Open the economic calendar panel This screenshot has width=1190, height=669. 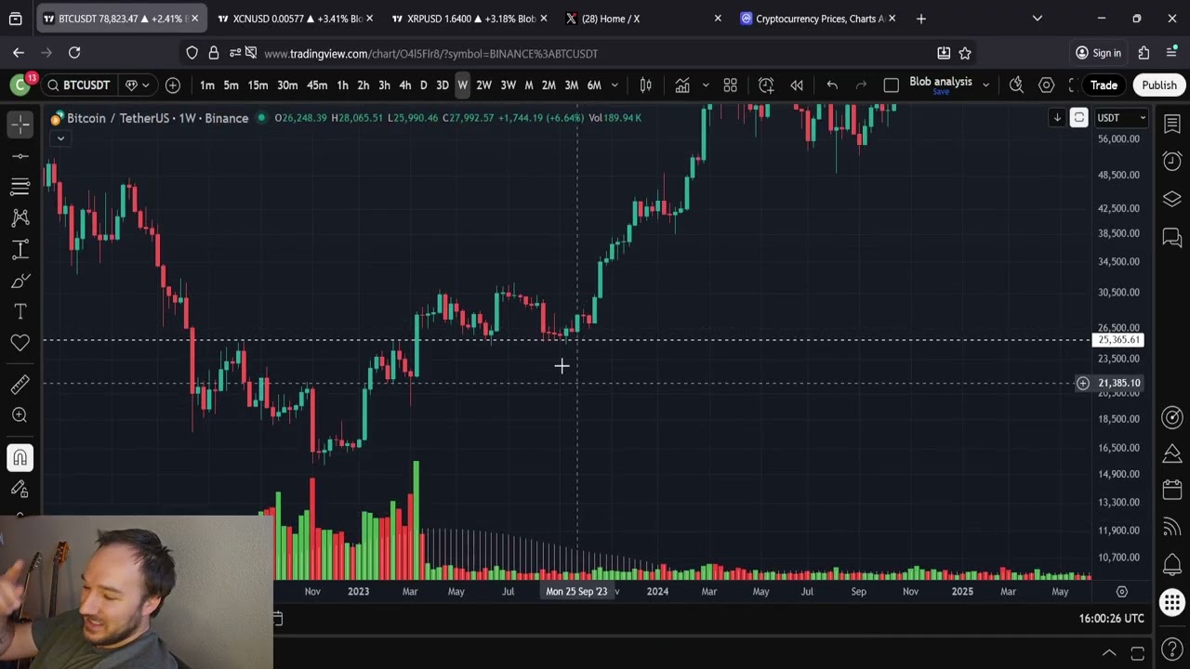[1172, 491]
